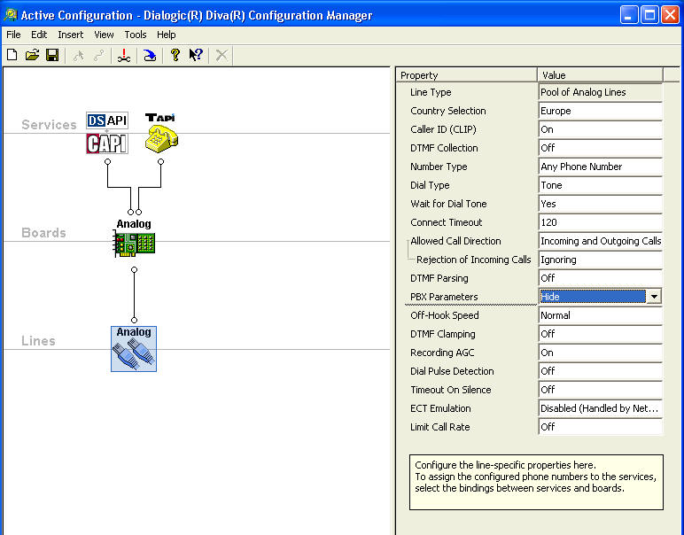Select the ECT Emulation property label
684x535 pixels.
point(440,408)
